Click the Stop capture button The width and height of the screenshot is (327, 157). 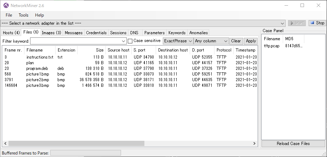pos(317,23)
